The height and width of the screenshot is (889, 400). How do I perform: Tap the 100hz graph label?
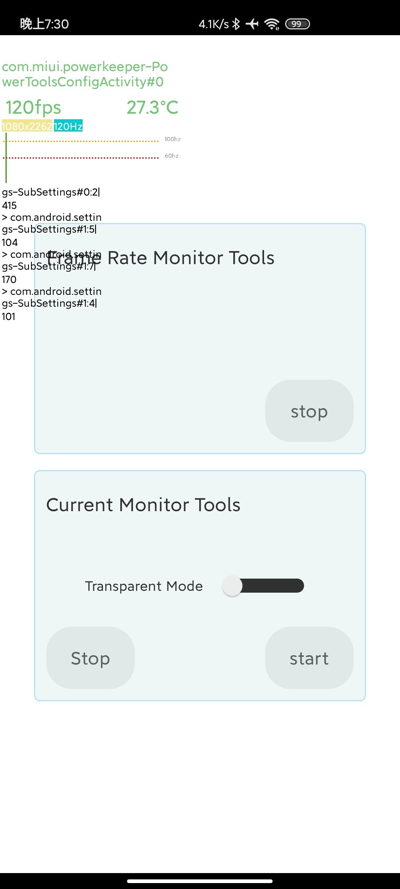pyautogui.click(x=173, y=139)
